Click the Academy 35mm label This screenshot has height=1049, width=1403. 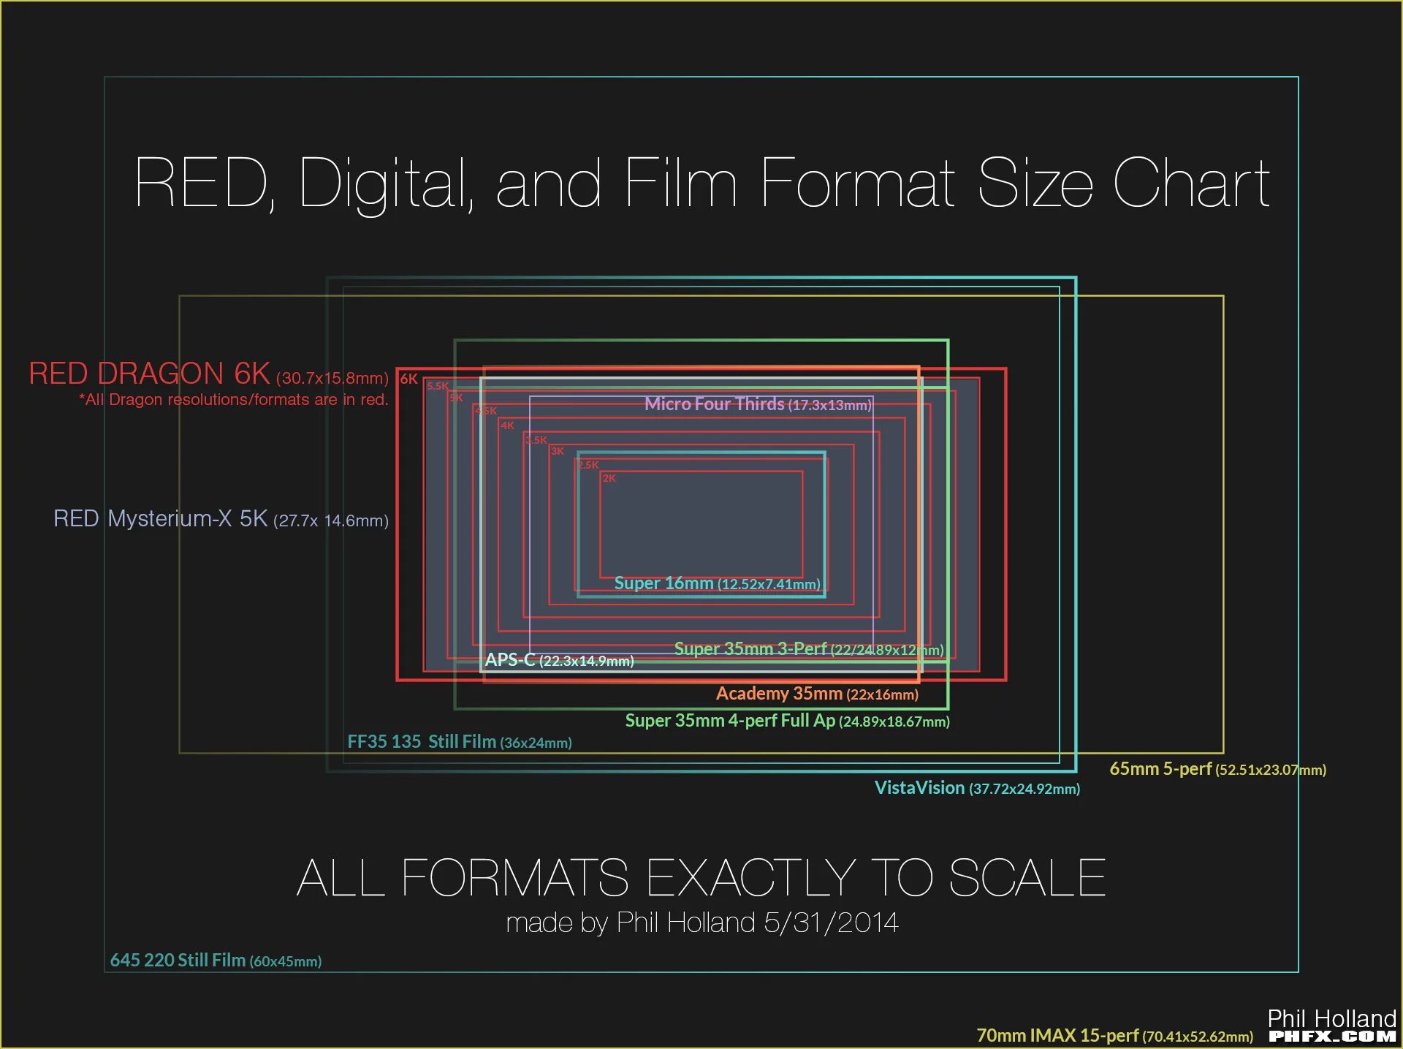pyautogui.click(x=816, y=694)
